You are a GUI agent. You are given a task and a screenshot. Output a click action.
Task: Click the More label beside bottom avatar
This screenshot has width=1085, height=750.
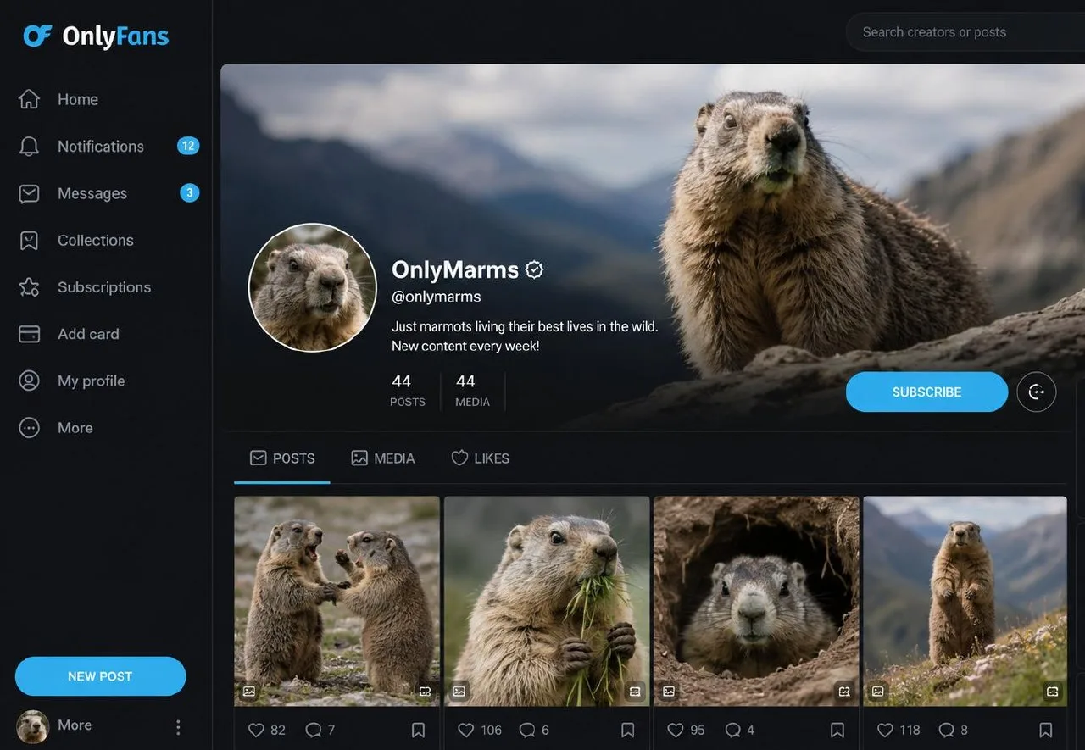coord(75,725)
